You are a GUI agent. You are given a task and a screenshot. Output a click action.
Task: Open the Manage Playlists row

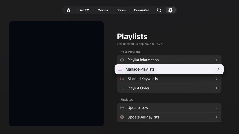(x=169, y=69)
